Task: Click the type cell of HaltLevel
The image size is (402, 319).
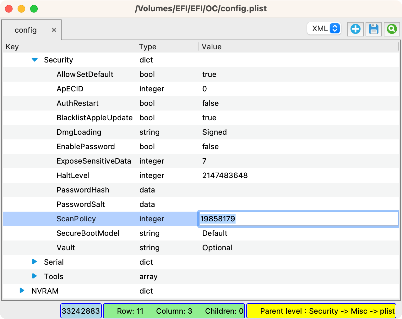Action: click(x=152, y=176)
